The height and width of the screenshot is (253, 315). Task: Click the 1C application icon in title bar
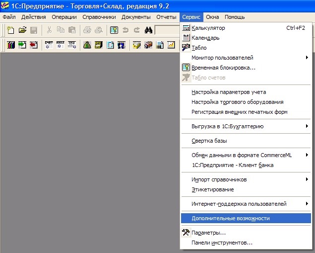tap(5, 5)
